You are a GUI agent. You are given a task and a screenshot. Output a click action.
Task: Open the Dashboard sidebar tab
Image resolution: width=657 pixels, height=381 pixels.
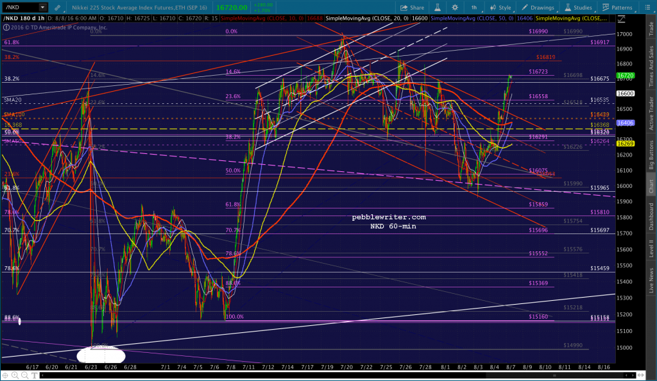pos(651,216)
